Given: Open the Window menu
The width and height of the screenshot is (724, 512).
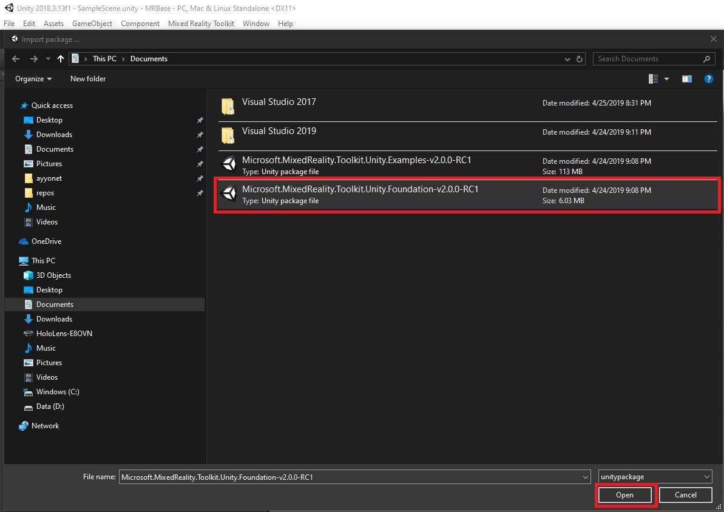Looking at the screenshot, I should [x=256, y=24].
